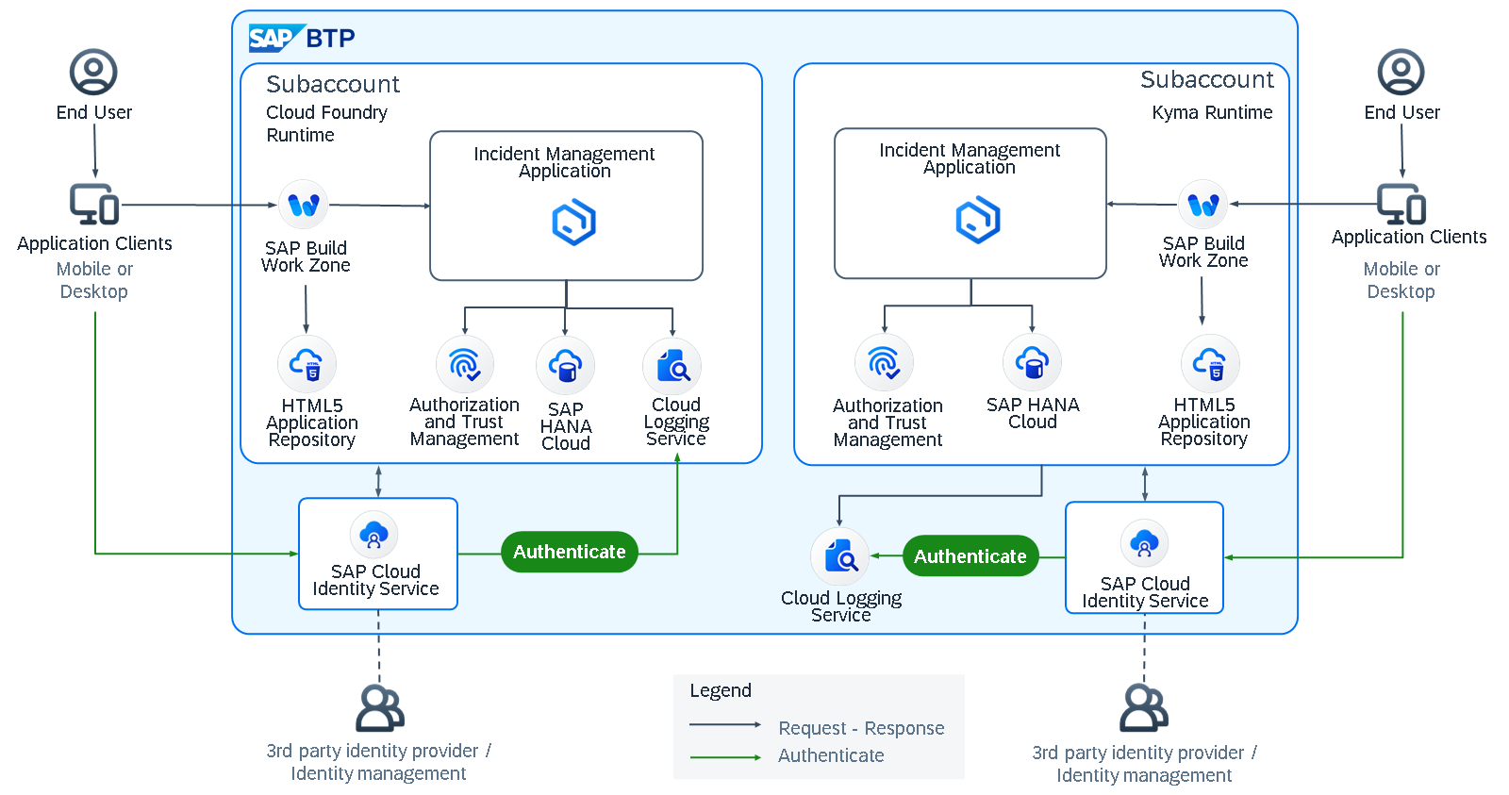Click 'Cloud Logging Service' label inside Cloud Foundry subaccount
Viewport: 1509px width, 795px height.
(676, 422)
